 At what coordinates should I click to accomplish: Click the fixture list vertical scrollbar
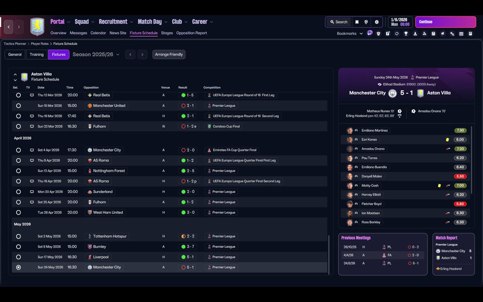329,255
